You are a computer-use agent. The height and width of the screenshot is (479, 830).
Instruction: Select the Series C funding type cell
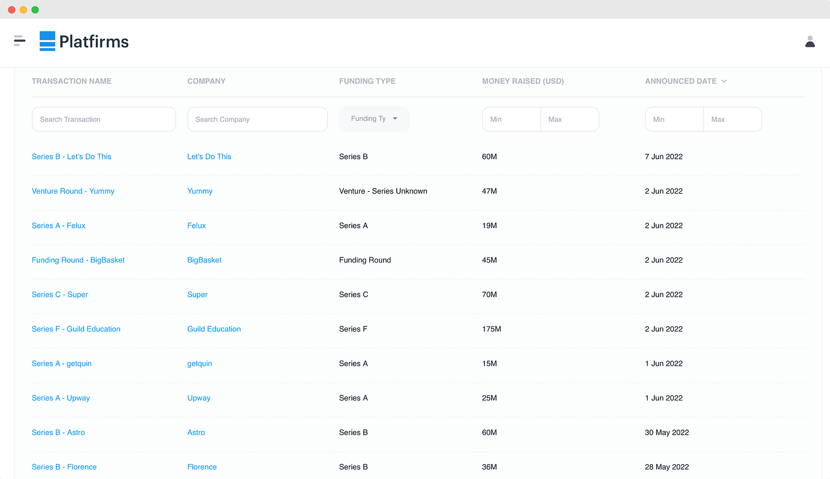pyautogui.click(x=353, y=294)
